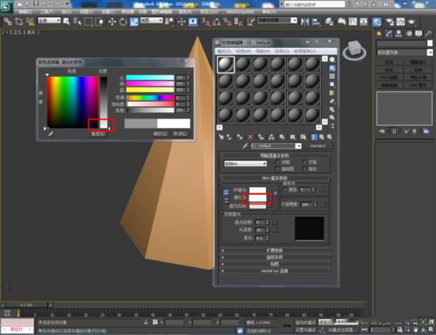Toggle the Angle Snap button on toolbar

pos(216,22)
